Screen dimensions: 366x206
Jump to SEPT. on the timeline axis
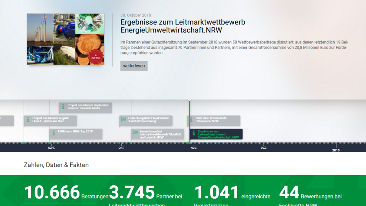(x=51, y=148)
